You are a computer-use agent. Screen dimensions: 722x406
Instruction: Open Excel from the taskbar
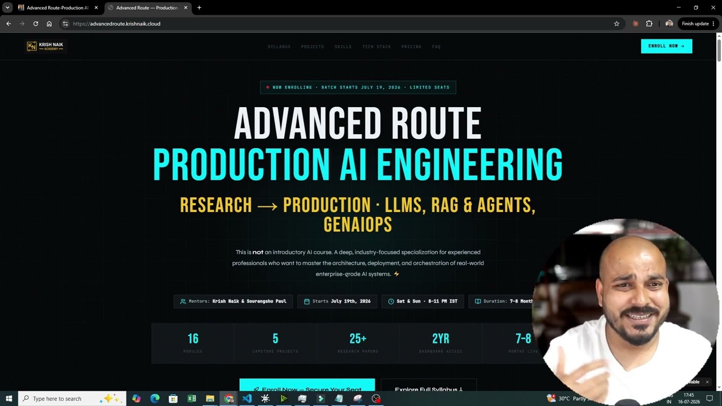click(192, 399)
